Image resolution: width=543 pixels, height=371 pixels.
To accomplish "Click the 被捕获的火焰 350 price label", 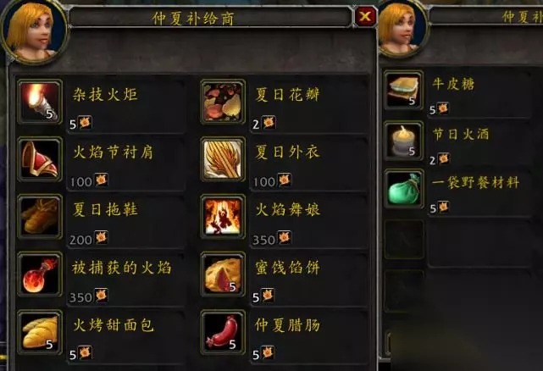I will coord(89,296).
